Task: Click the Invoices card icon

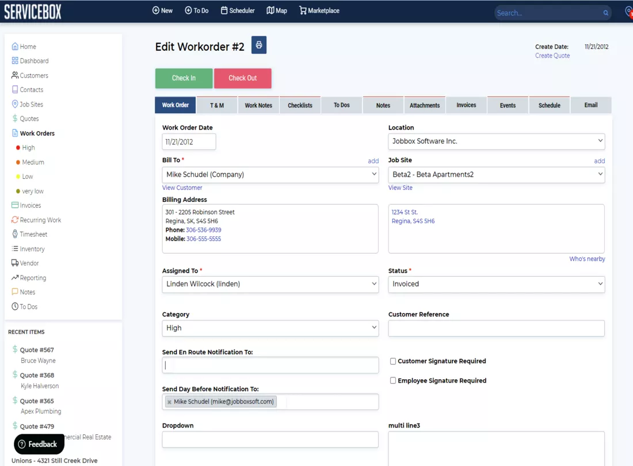Action: point(15,205)
